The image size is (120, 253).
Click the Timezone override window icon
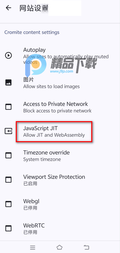pyautogui.click(x=8, y=155)
